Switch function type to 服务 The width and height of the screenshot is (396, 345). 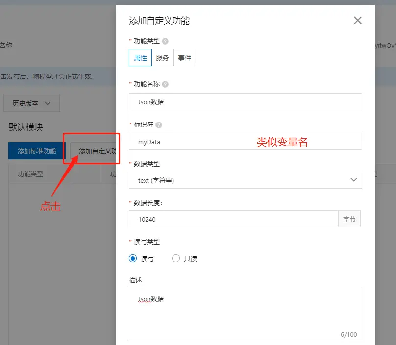click(x=162, y=57)
